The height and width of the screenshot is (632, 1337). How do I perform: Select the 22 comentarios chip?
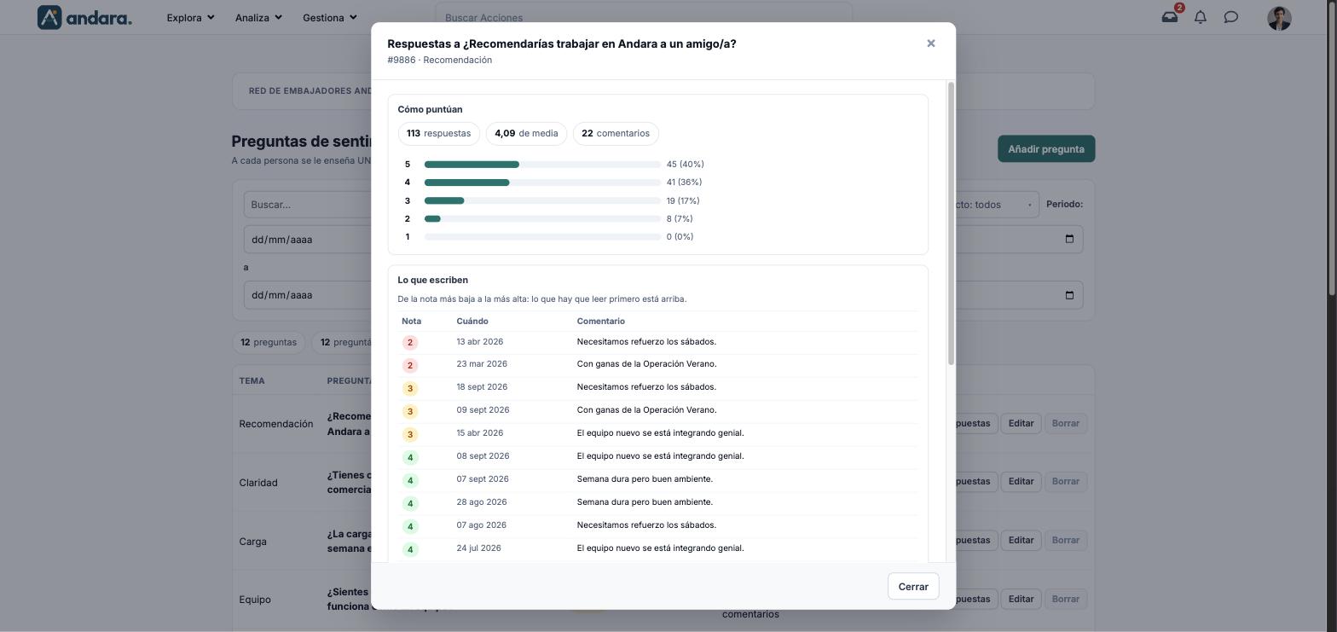click(616, 134)
